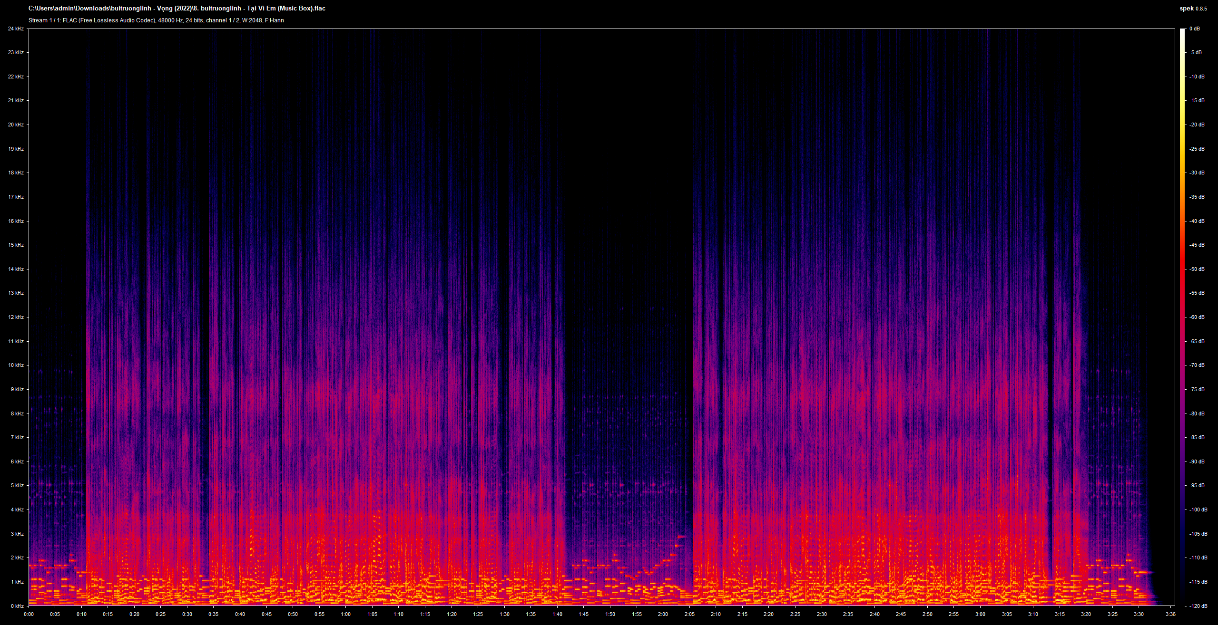This screenshot has height=625, width=1218.
Task: Pick the 0:45 time axis label
Action: tap(266, 614)
